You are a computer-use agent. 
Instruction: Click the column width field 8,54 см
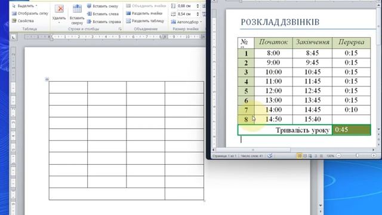click(x=186, y=14)
